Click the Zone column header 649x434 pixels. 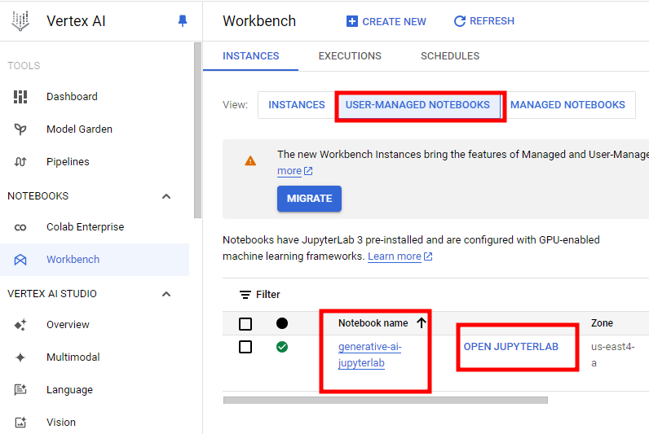pos(602,323)
